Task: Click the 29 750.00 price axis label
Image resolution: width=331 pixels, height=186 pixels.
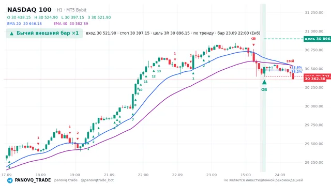Action: (x=314, y=125)
